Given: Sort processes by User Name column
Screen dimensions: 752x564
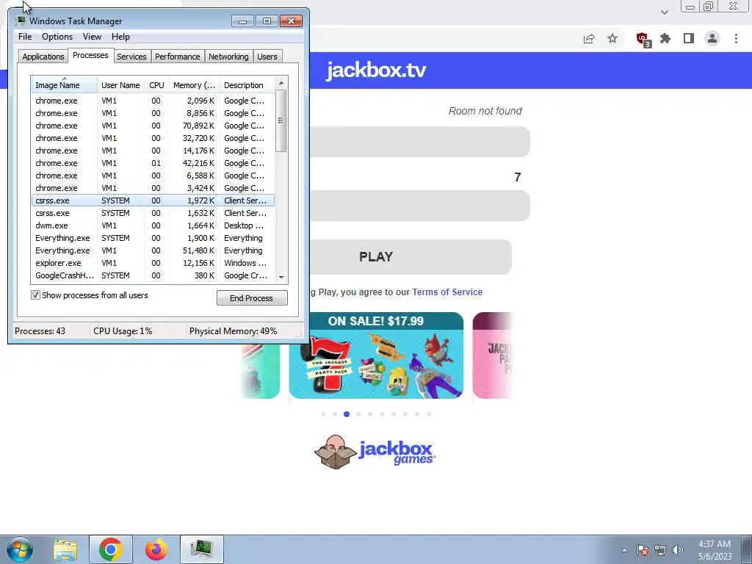Looking at the screenshot, I should [121, 85].
